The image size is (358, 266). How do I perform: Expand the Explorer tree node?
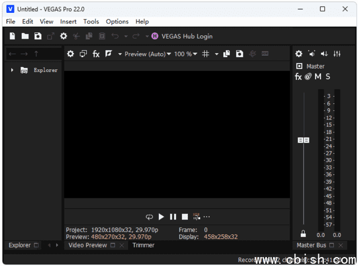tap(12, 70)
